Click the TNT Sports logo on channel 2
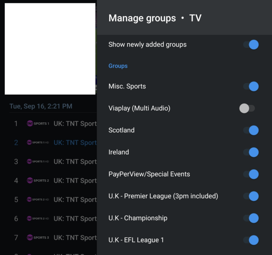The width and height of the screenshot is (272, 255). (38, 143)
